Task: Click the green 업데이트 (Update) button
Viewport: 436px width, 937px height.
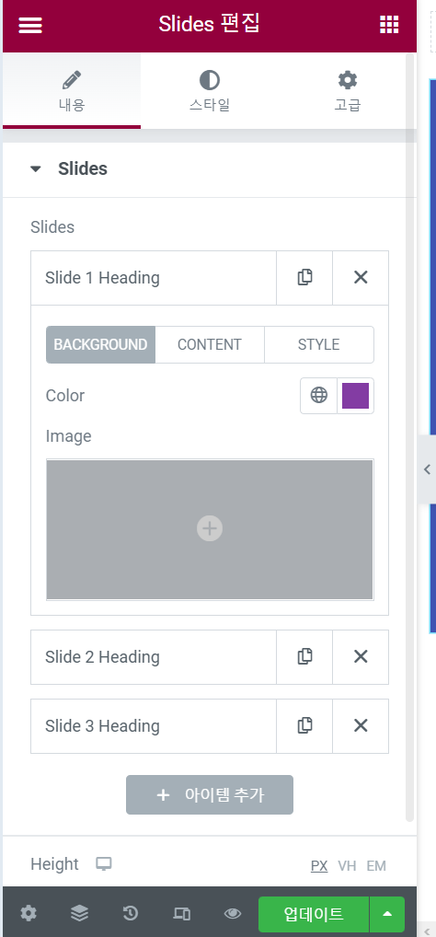Action: pos(314,914)
